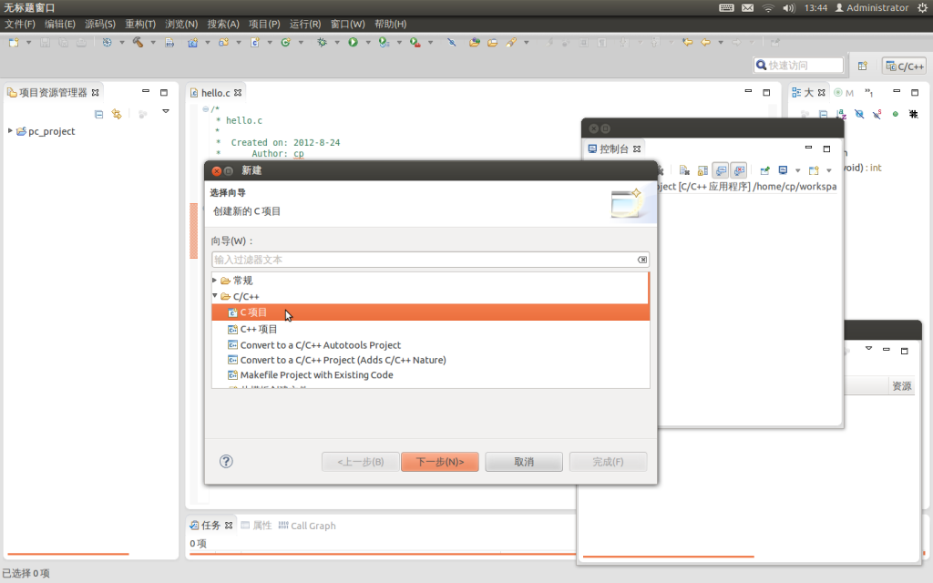
Task: Open the Open Console dropdown arrow
Action: (828, 170)
